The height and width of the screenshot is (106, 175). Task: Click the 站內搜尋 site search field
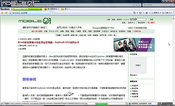coord(138,19)
